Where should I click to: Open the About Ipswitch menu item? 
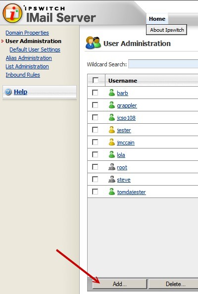(x=167, y=30)
